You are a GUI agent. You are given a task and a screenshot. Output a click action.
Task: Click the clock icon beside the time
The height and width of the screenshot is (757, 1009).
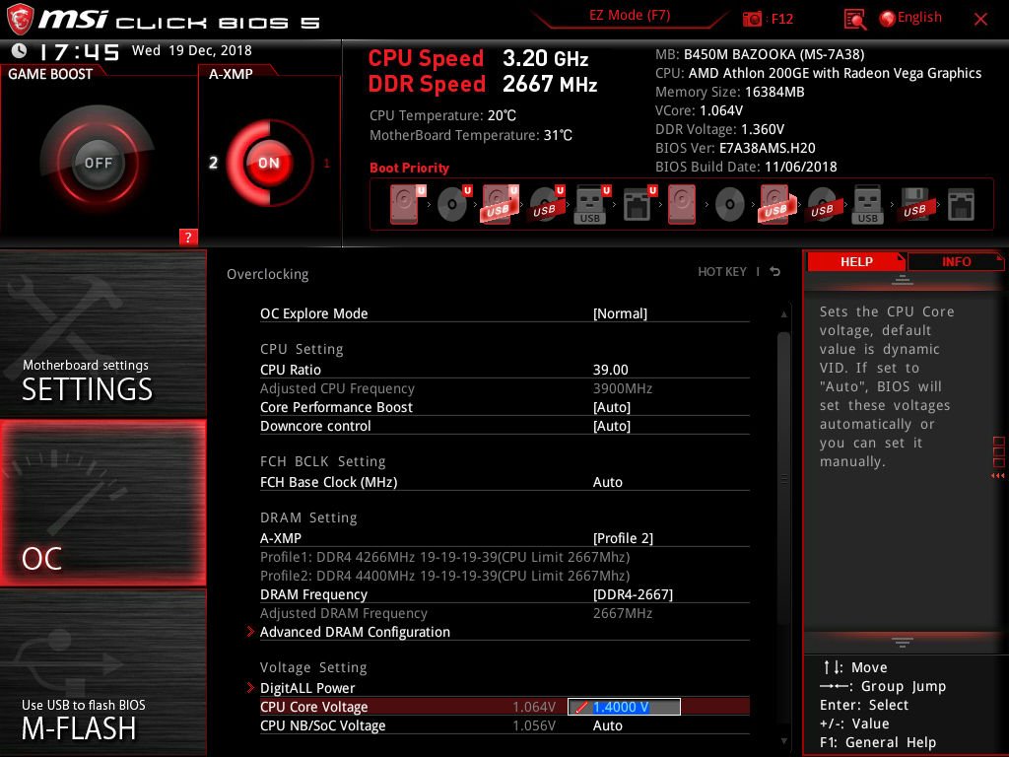click(20, 50)
